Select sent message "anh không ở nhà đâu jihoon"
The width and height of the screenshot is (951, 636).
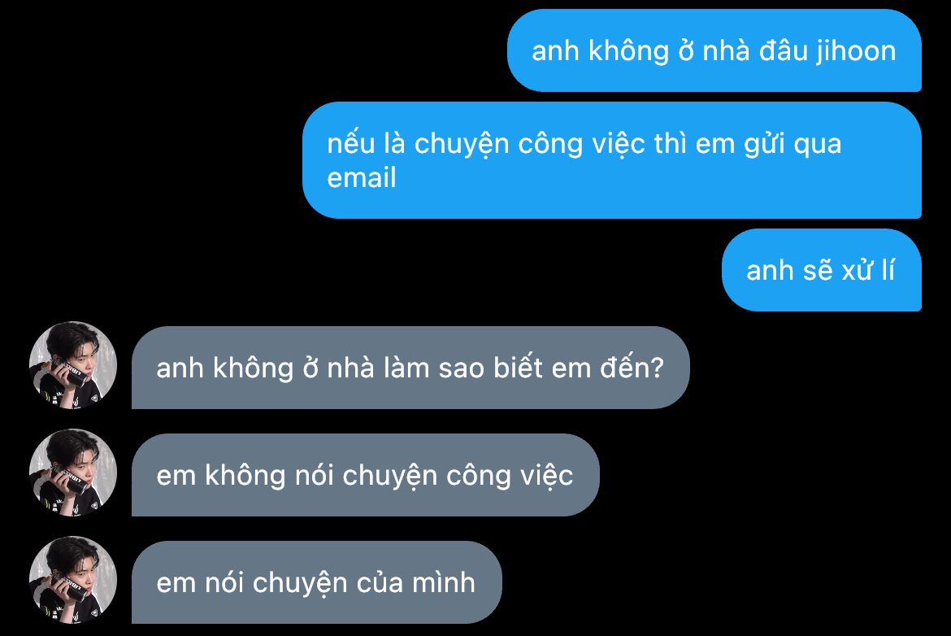(x=714, y=50)
